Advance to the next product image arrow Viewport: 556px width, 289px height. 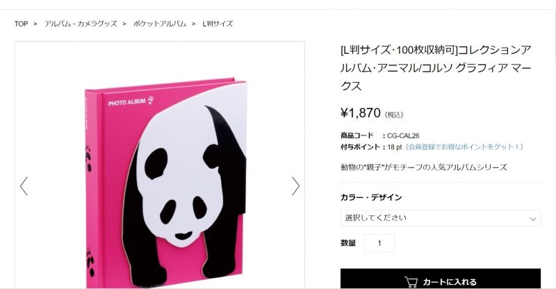tap(296, 186)
